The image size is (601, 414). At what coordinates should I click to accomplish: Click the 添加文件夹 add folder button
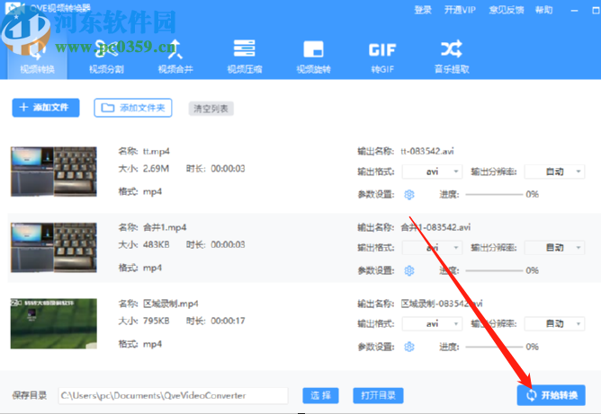(x=133, y=108)
